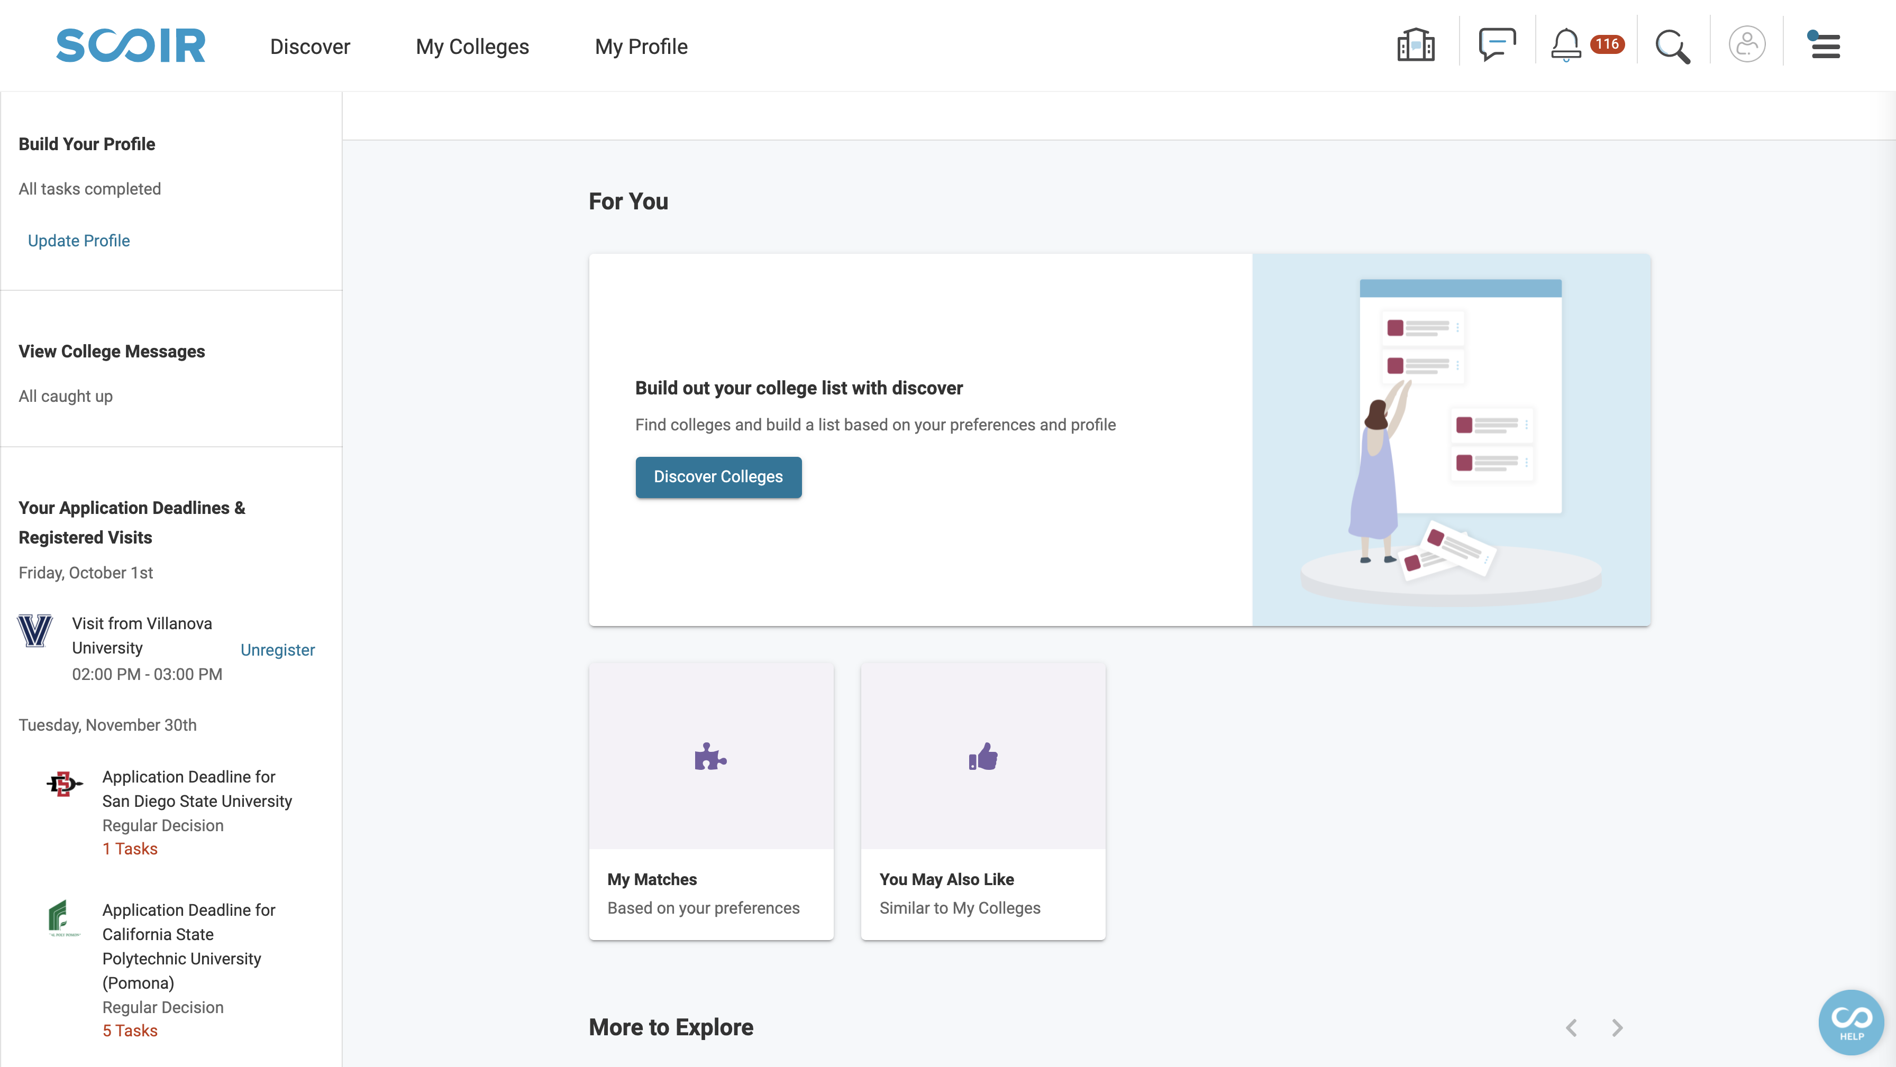Open the user account avatar

tap(1747, 45)
